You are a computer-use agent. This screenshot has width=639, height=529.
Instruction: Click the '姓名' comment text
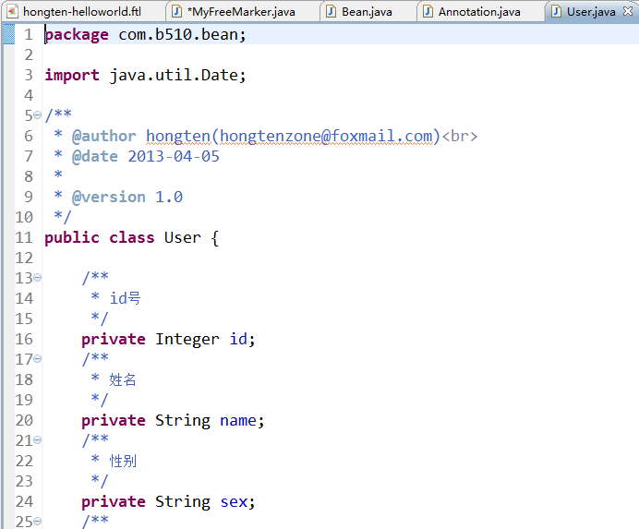(123, 379)
